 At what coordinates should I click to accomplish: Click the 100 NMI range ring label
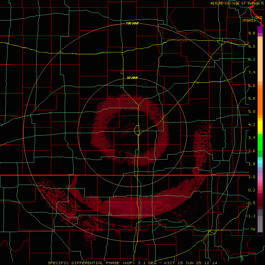point(132,23)
